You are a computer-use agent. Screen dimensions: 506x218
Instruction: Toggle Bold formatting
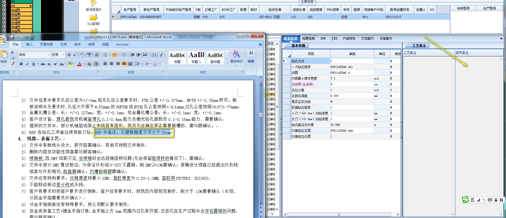point(21,64)
